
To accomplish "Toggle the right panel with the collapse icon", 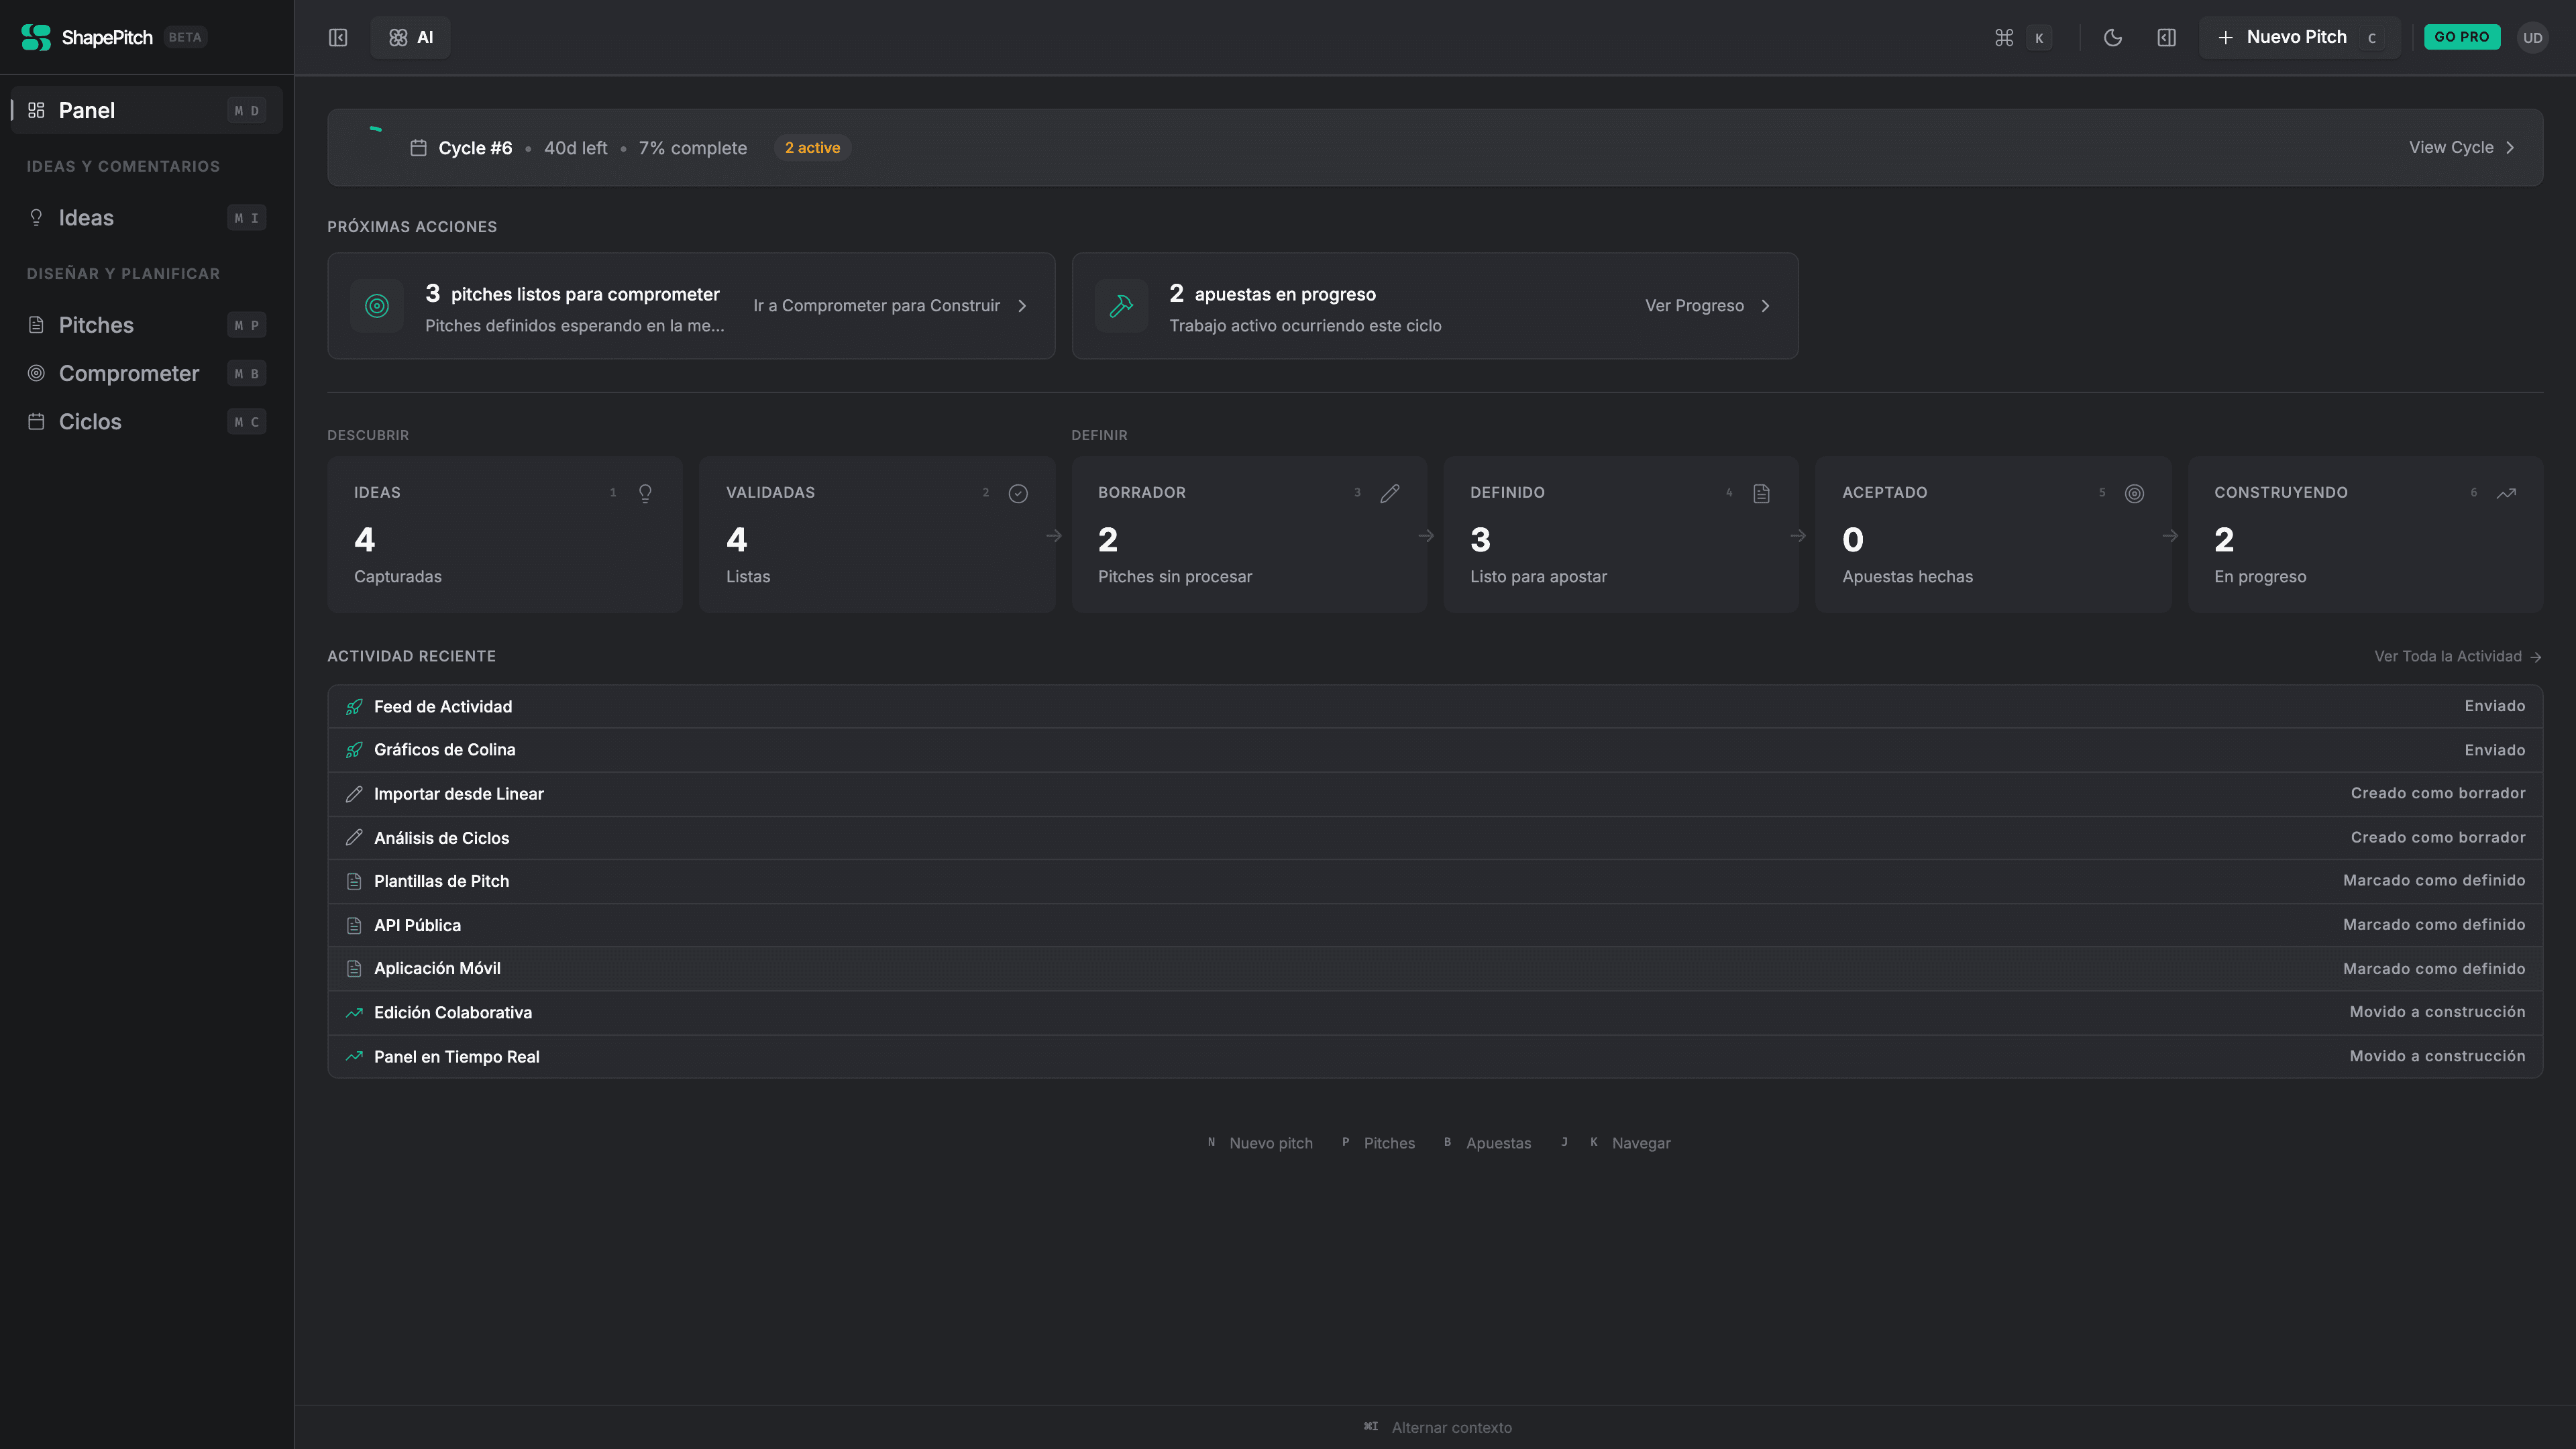I will click(x=2167, y=37).
